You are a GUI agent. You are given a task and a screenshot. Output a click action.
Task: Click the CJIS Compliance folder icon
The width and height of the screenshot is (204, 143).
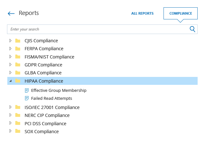click(18, 41)
